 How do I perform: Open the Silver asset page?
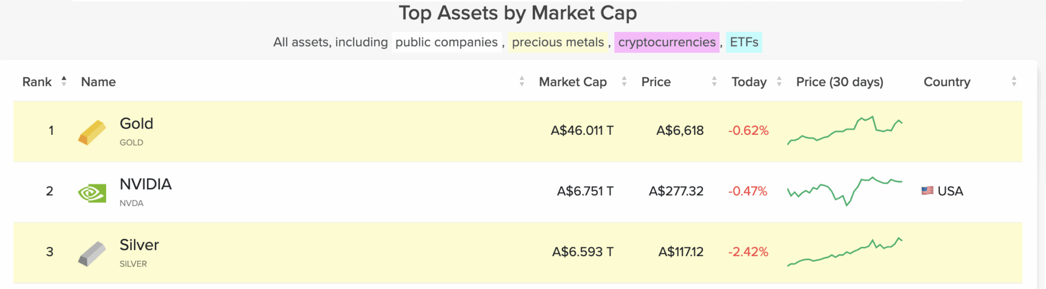139,245
